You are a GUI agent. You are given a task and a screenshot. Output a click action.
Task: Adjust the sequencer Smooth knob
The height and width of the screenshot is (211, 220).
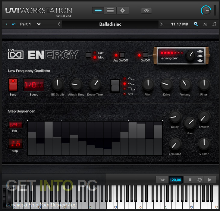coord(204,117)
